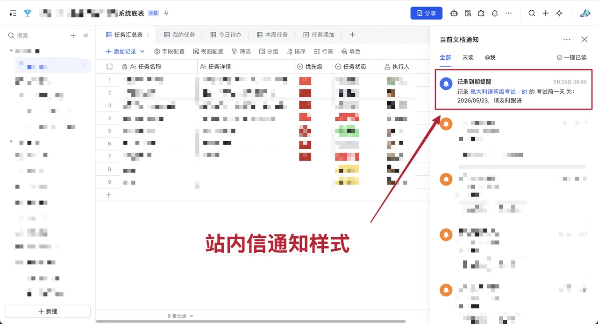Click the blue bell icon of 记录到期提醒
The image size is (598, 324).
pos(446,83)
